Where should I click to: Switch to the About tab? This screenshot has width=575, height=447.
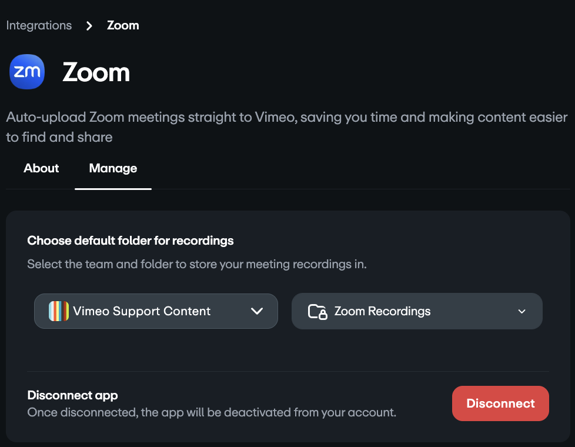(x=41, y=168)
